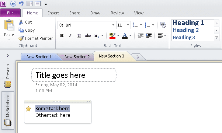Apply the text highlight color
Screen dimensions: 222x133
coord(112,36)
